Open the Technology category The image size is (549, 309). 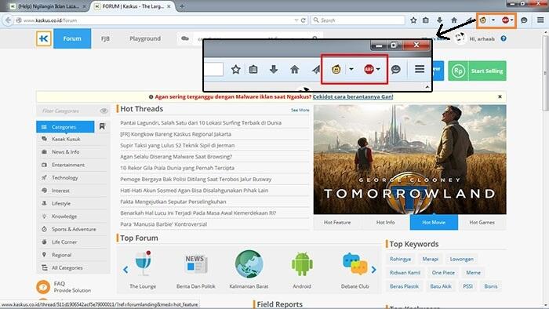(65, 178)
